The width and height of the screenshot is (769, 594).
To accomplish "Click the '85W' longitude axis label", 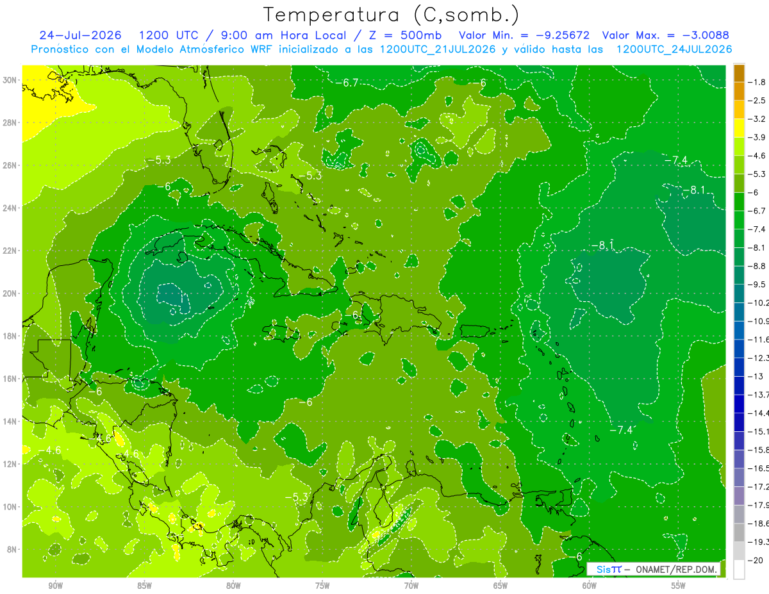I will click(x=144, y=586).
